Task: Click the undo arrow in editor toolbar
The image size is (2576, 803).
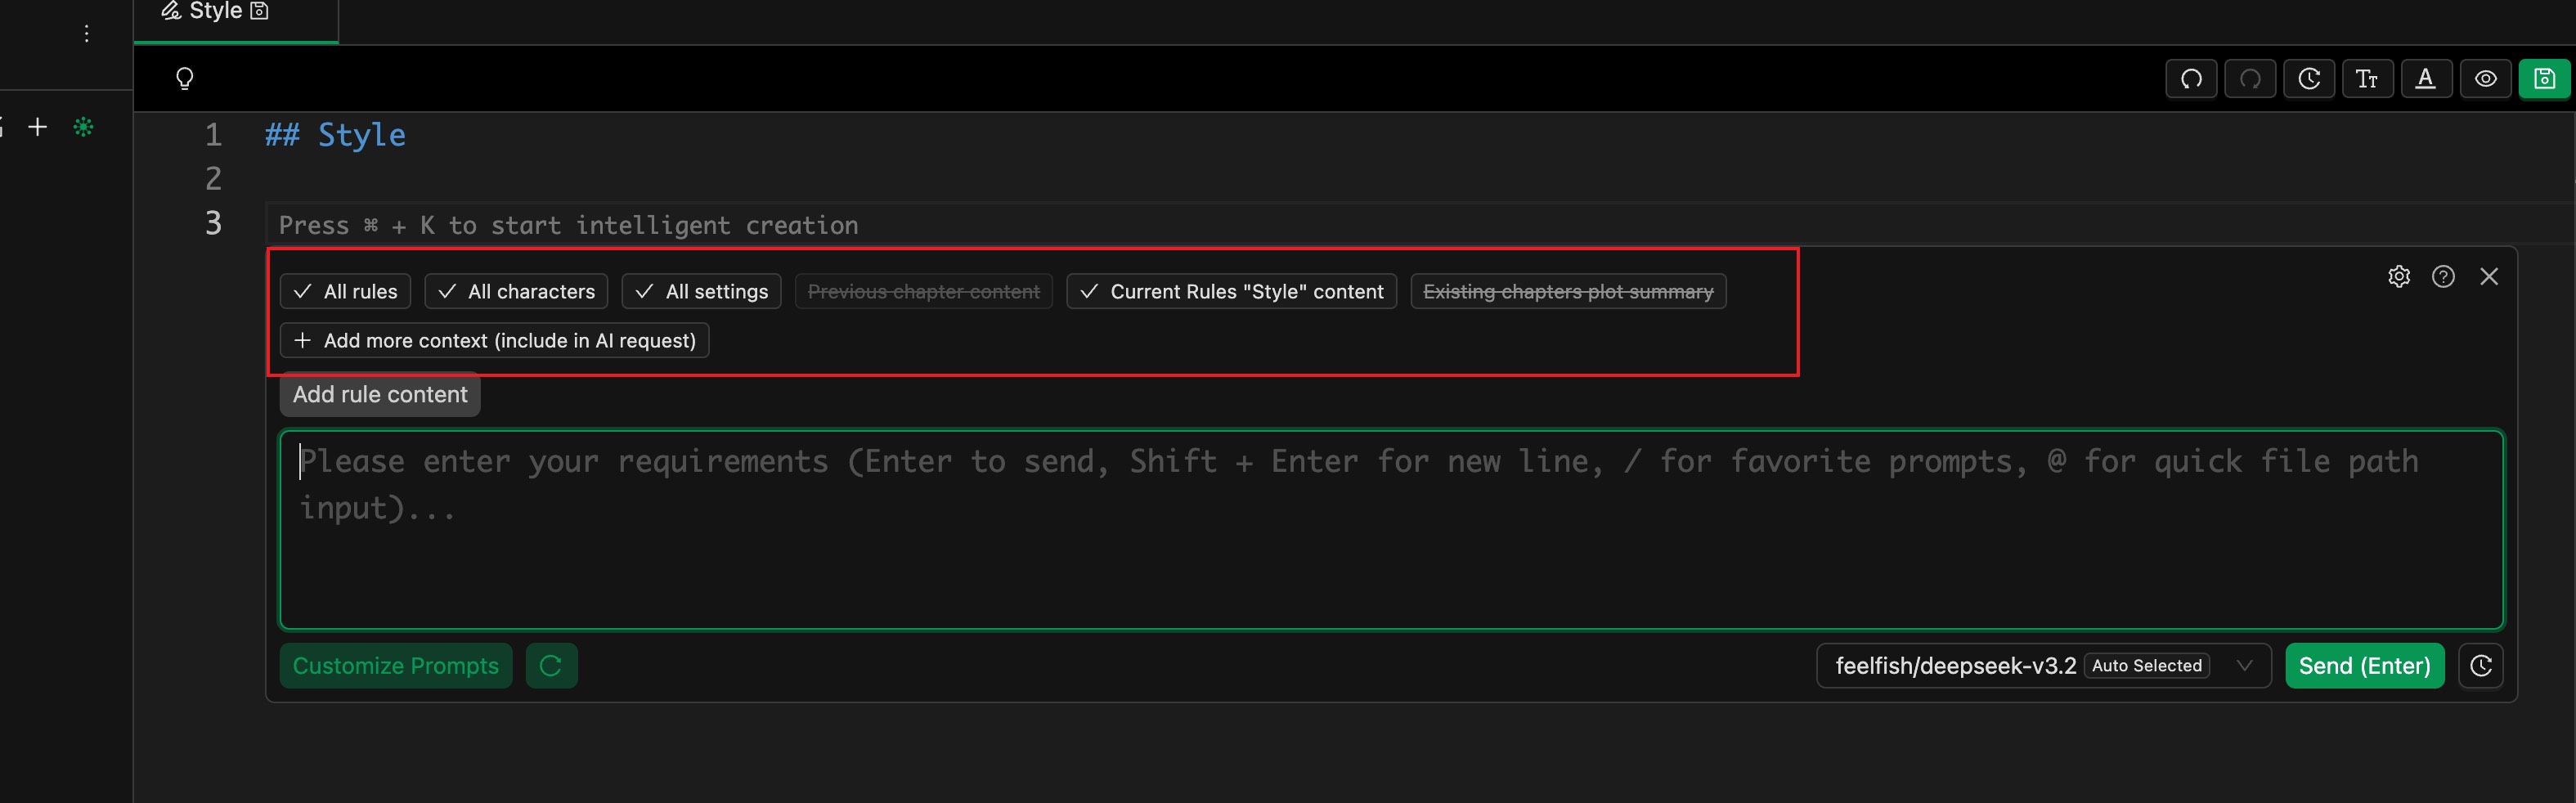Action: click(x=2191, y=79)
